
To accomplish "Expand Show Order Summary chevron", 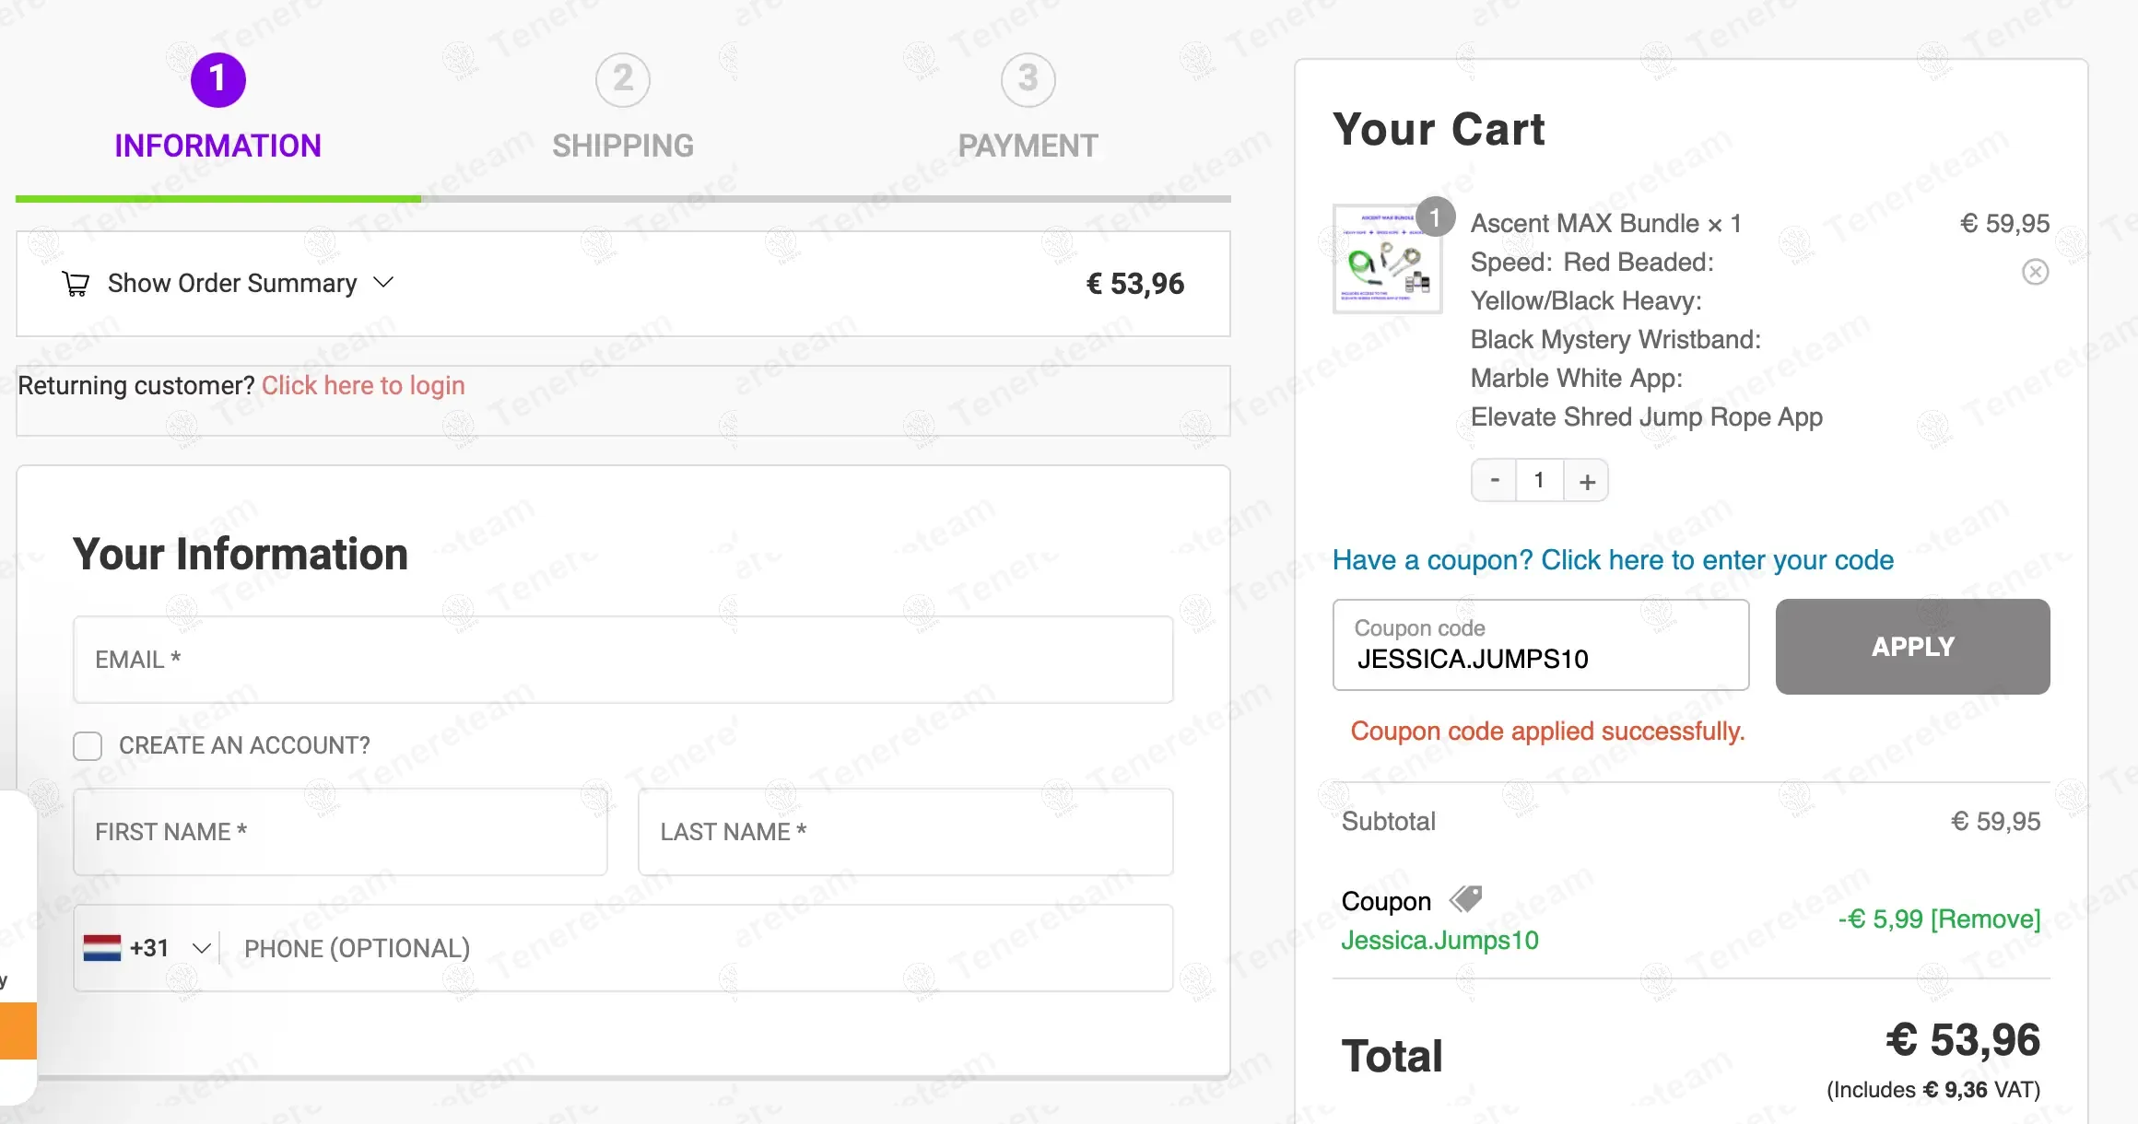I will coord(383,283).
